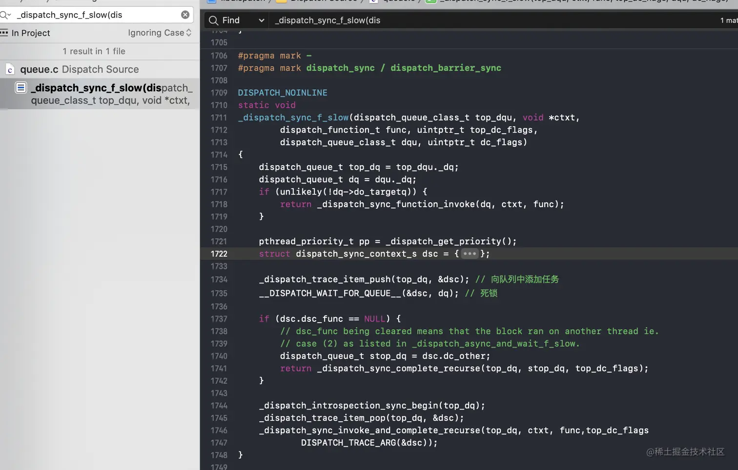Click DISPATCH_NOINLINE macro on line 1709
The image size is (738, 470).
(x=283, y=93)
